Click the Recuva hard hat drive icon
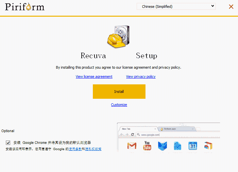Screen dimensions: 238x172 (119, 37)
